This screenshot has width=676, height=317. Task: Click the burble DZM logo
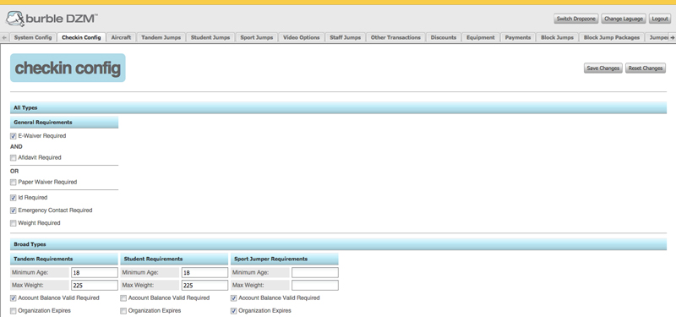click(x=52, y=19)
